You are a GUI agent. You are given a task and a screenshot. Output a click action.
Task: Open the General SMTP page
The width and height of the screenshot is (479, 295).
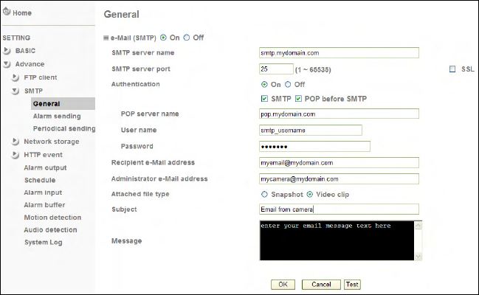click(x=63, y=104)
